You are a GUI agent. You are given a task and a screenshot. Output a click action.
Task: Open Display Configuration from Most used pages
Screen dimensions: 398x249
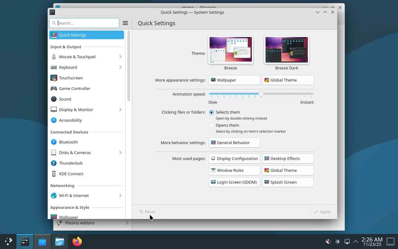point(234,158)
